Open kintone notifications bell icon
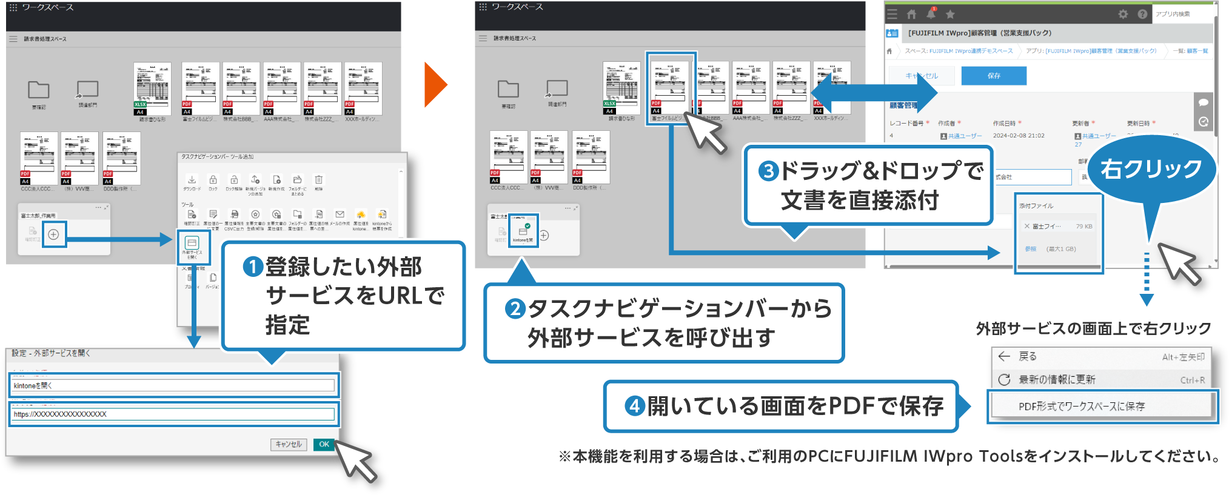 coord(931,13)
